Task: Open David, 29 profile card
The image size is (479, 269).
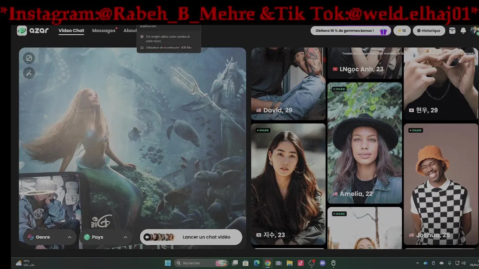Action: pyautogui.click(x=288, y=84)
